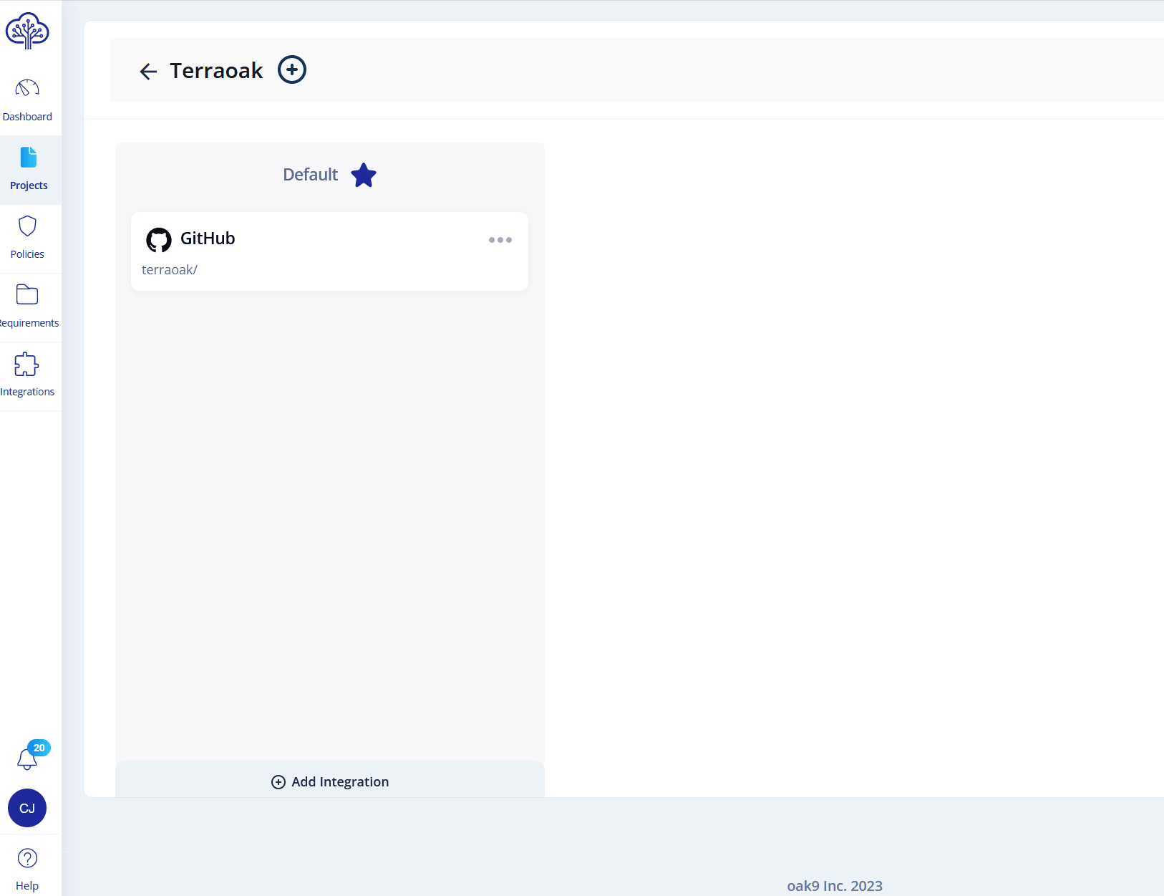1164x896 pixels.
Task: Open the GitHub card three-dot menu
Action: coord(500,240)
